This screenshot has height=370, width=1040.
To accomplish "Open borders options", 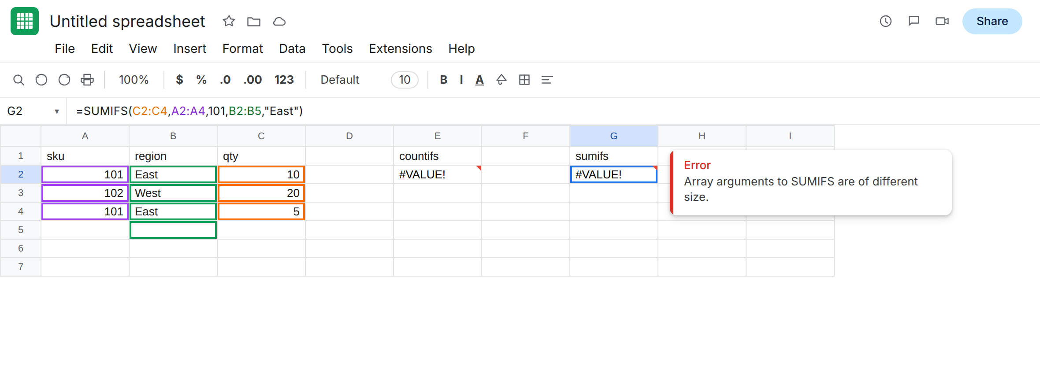I will click(524, 80).
